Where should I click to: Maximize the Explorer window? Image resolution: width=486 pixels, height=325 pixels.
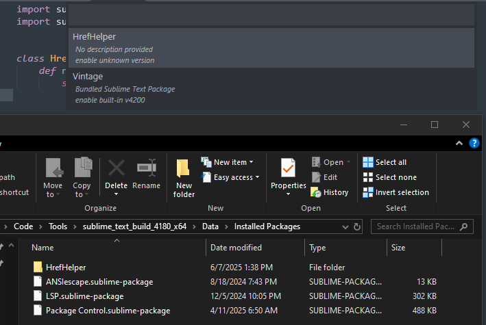pos(435,125)
